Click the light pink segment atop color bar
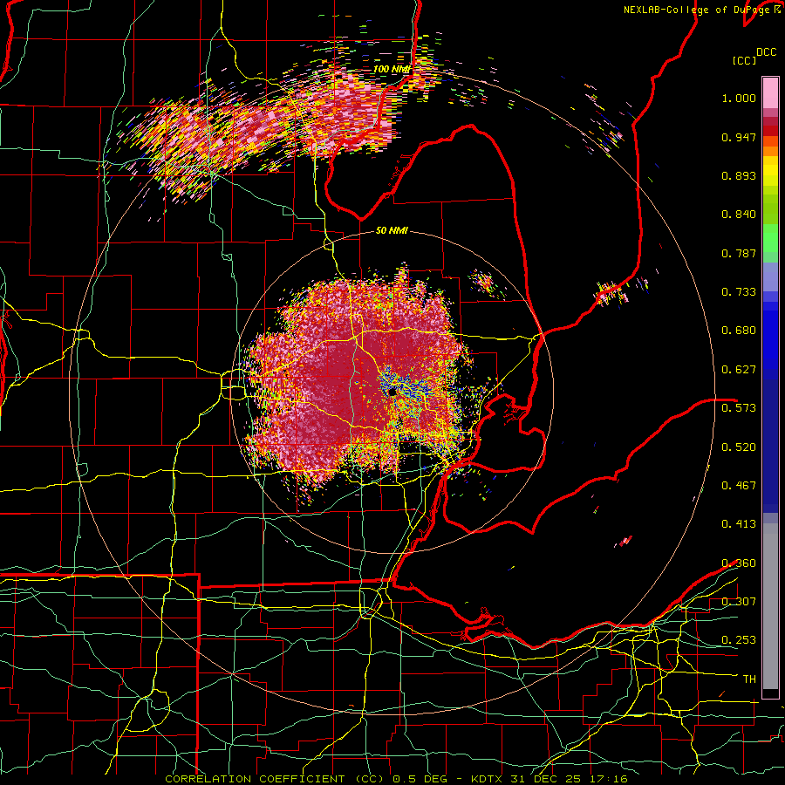Screen dimensions: 785x785 tap(770, 92)
